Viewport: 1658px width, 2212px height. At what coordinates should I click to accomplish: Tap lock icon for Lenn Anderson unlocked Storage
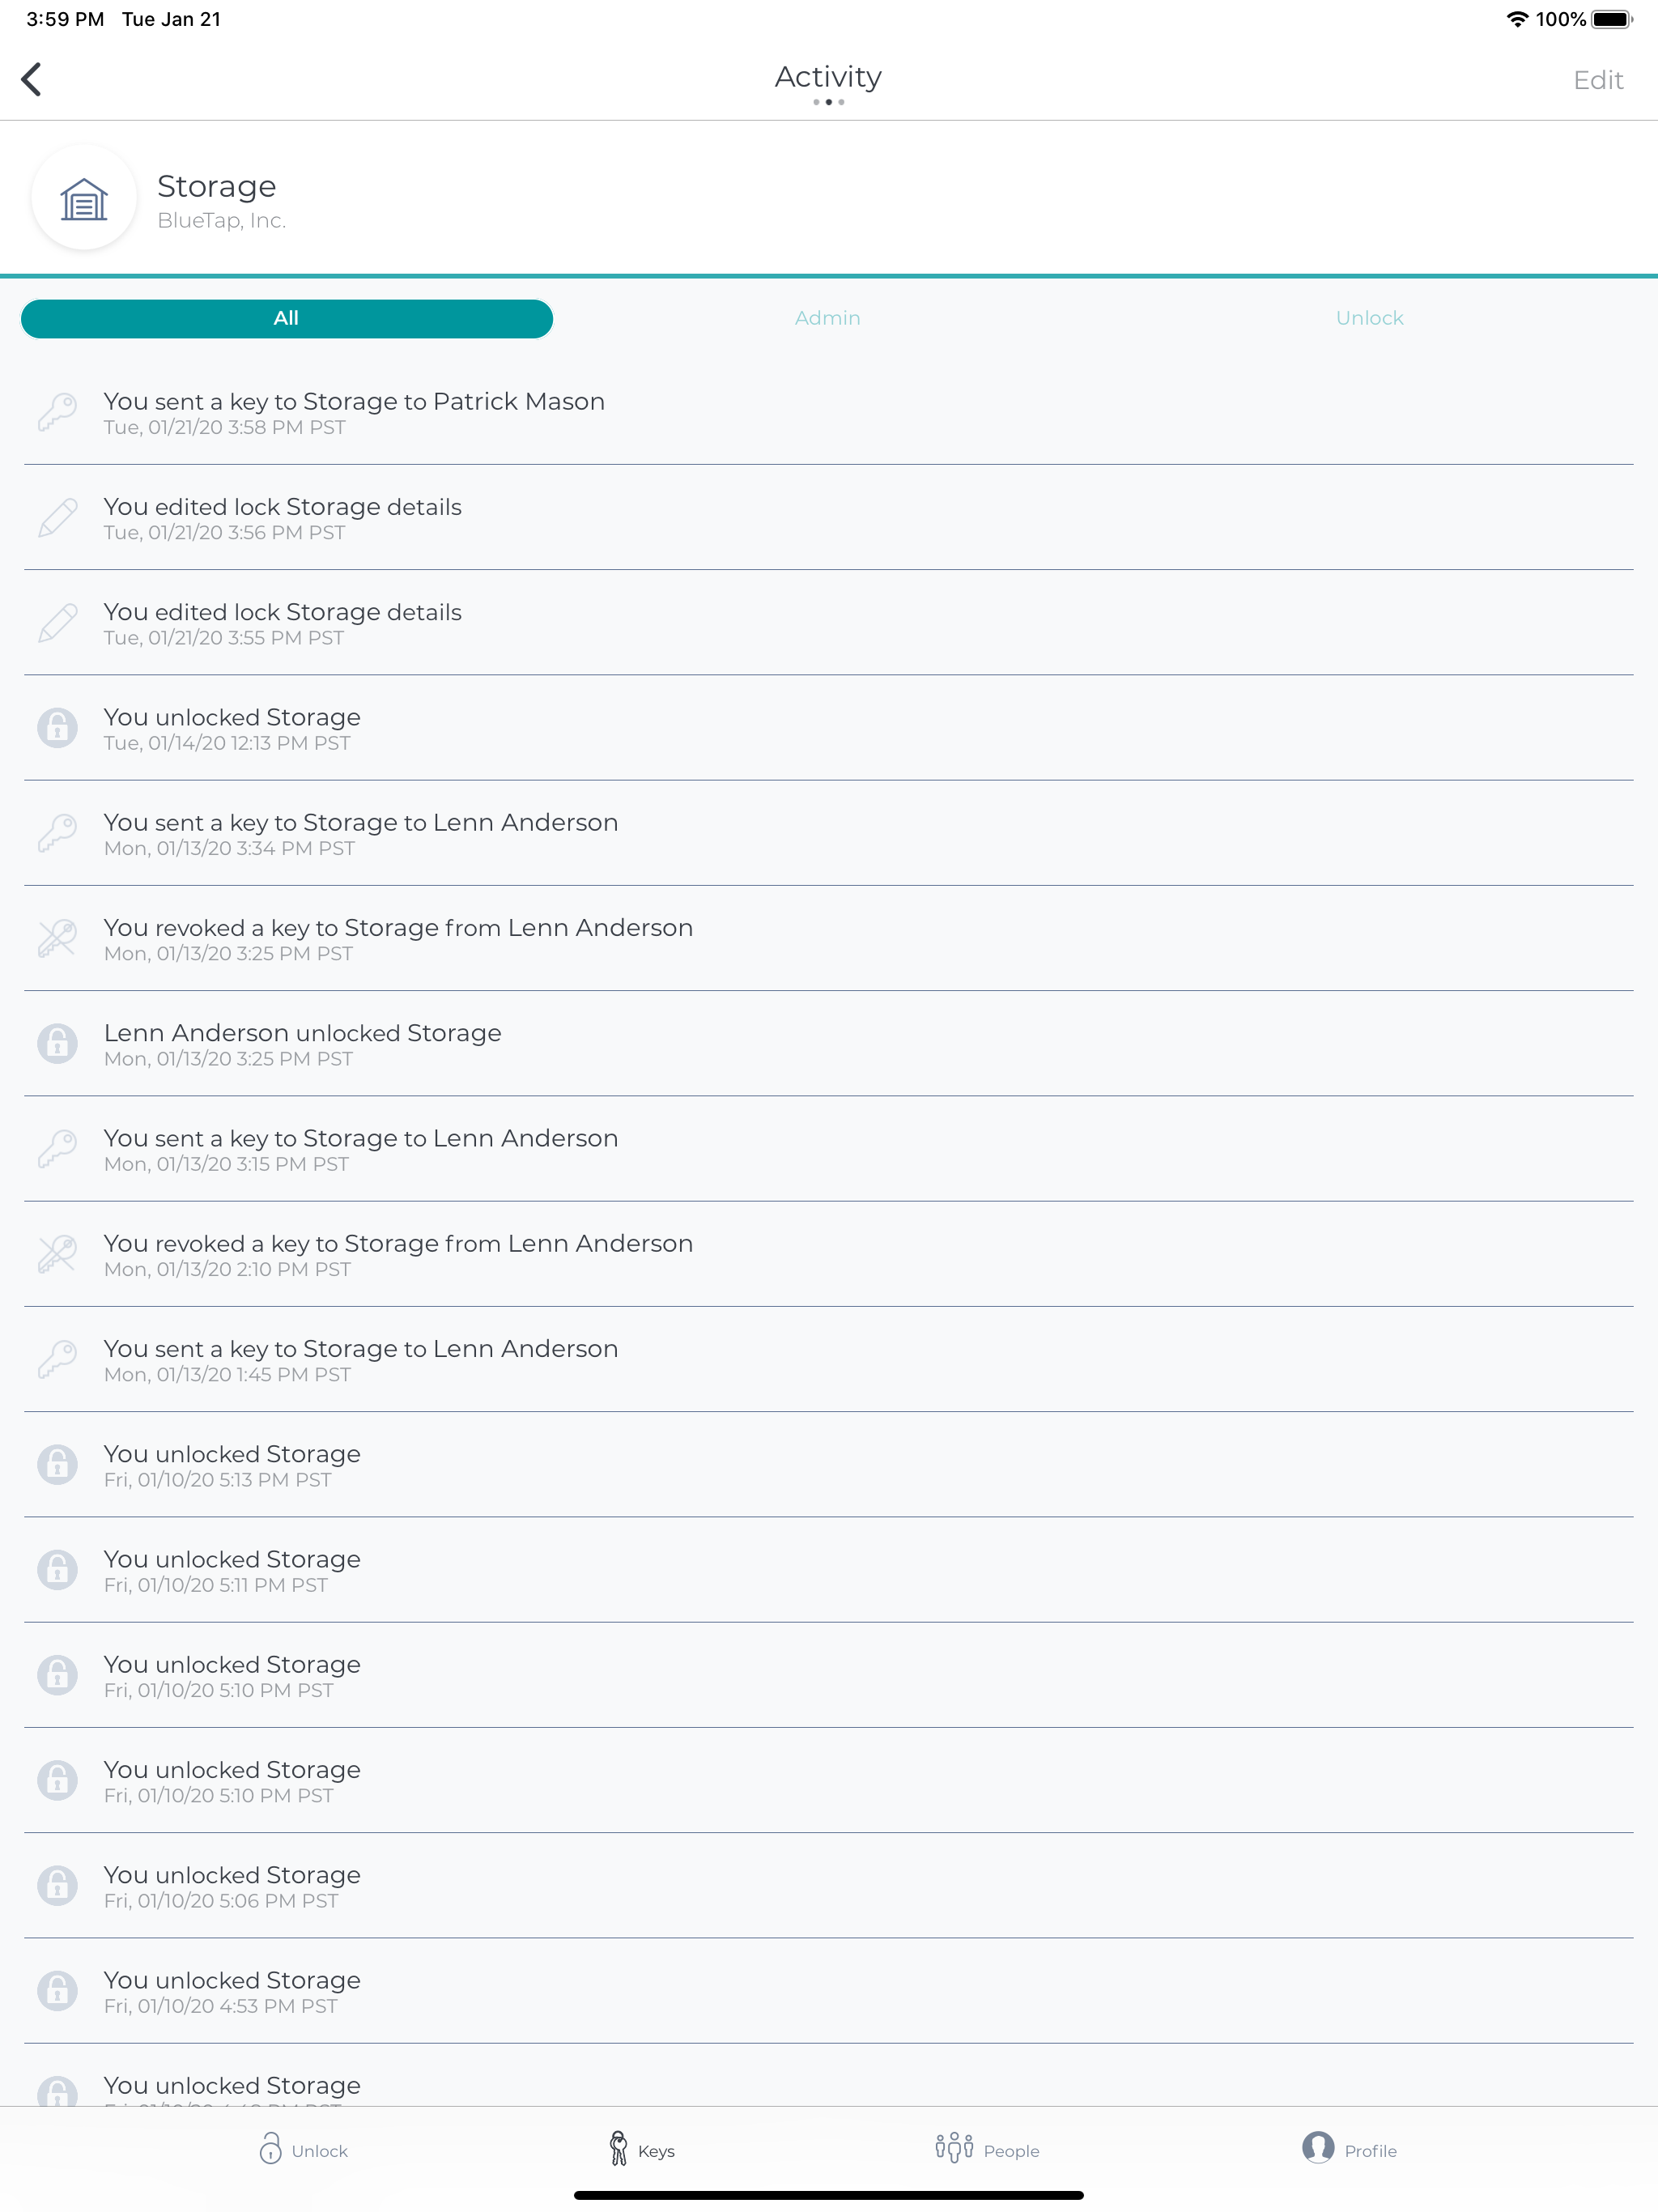coord(58,1043)
